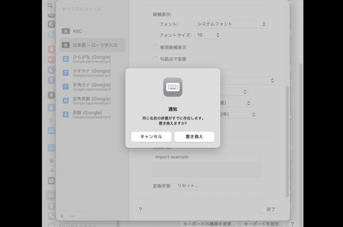Click the 置き換え button to replace dictionary
The height and width of the screenshot is (227, 343).
pos(194,137)
